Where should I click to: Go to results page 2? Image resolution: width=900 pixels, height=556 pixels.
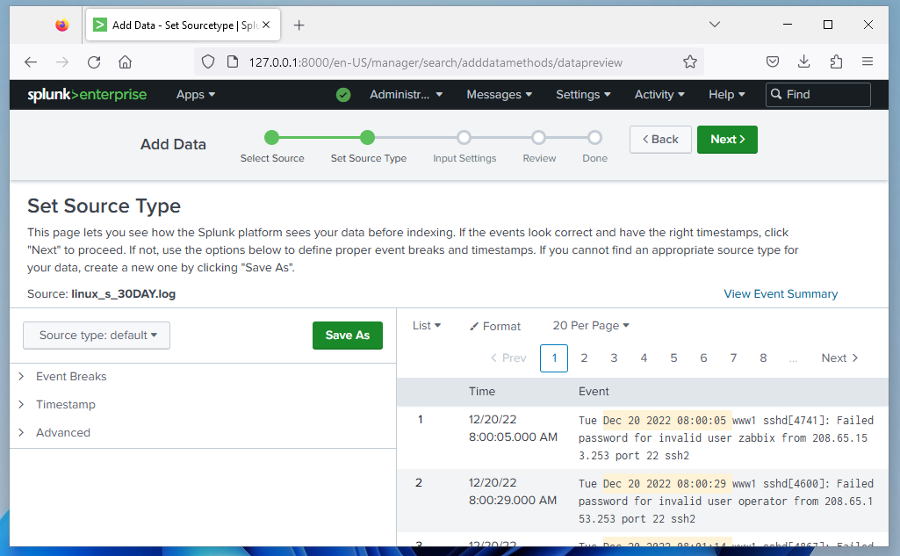(x=584, y=358)
